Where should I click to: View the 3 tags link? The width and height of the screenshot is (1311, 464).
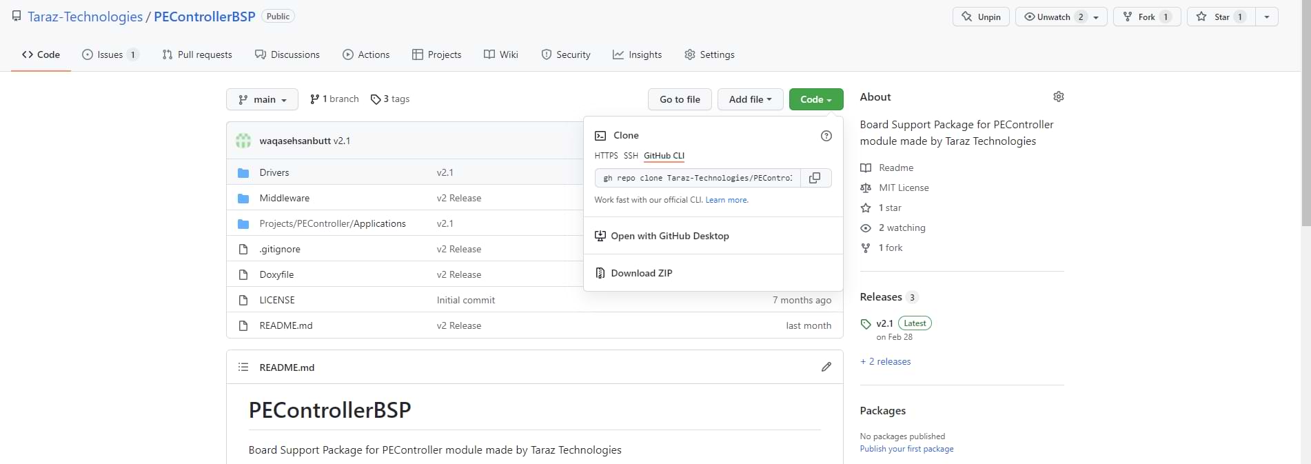[x=390, y=99]
